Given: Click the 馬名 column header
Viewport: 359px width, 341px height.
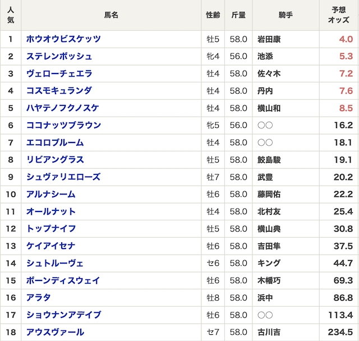Looking at the screenshot, I should pyautogui.click(x=111, y=15).
